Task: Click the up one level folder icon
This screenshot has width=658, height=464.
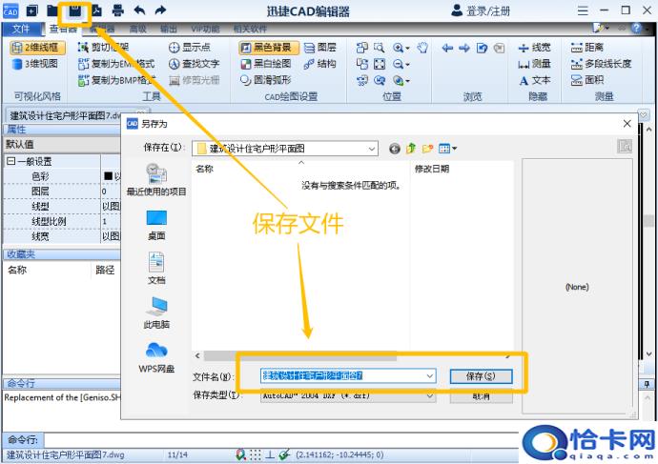Action: pos(411,149)
